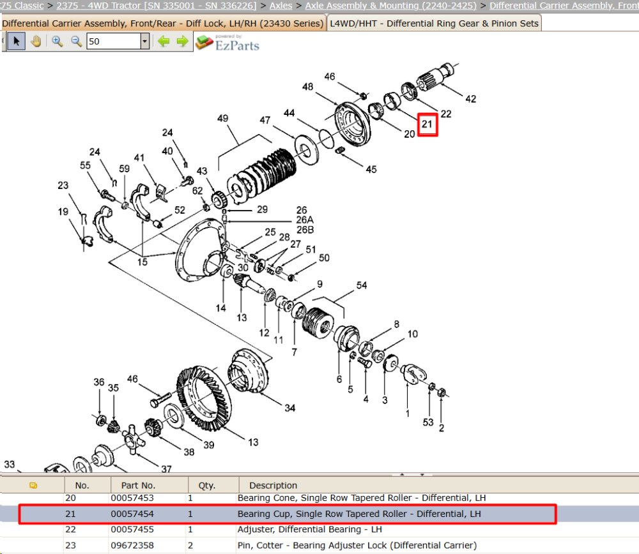Image resolution: width=639 pixels, height=554 pixels.
Task: Sort by the Qty. column header
Action: (x=206, y=485)
